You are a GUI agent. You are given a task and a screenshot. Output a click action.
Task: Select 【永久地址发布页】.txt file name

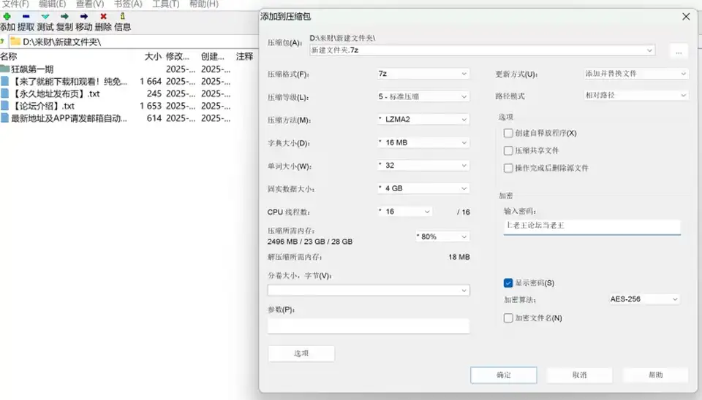pyautogui.click(x=56, y=93)
